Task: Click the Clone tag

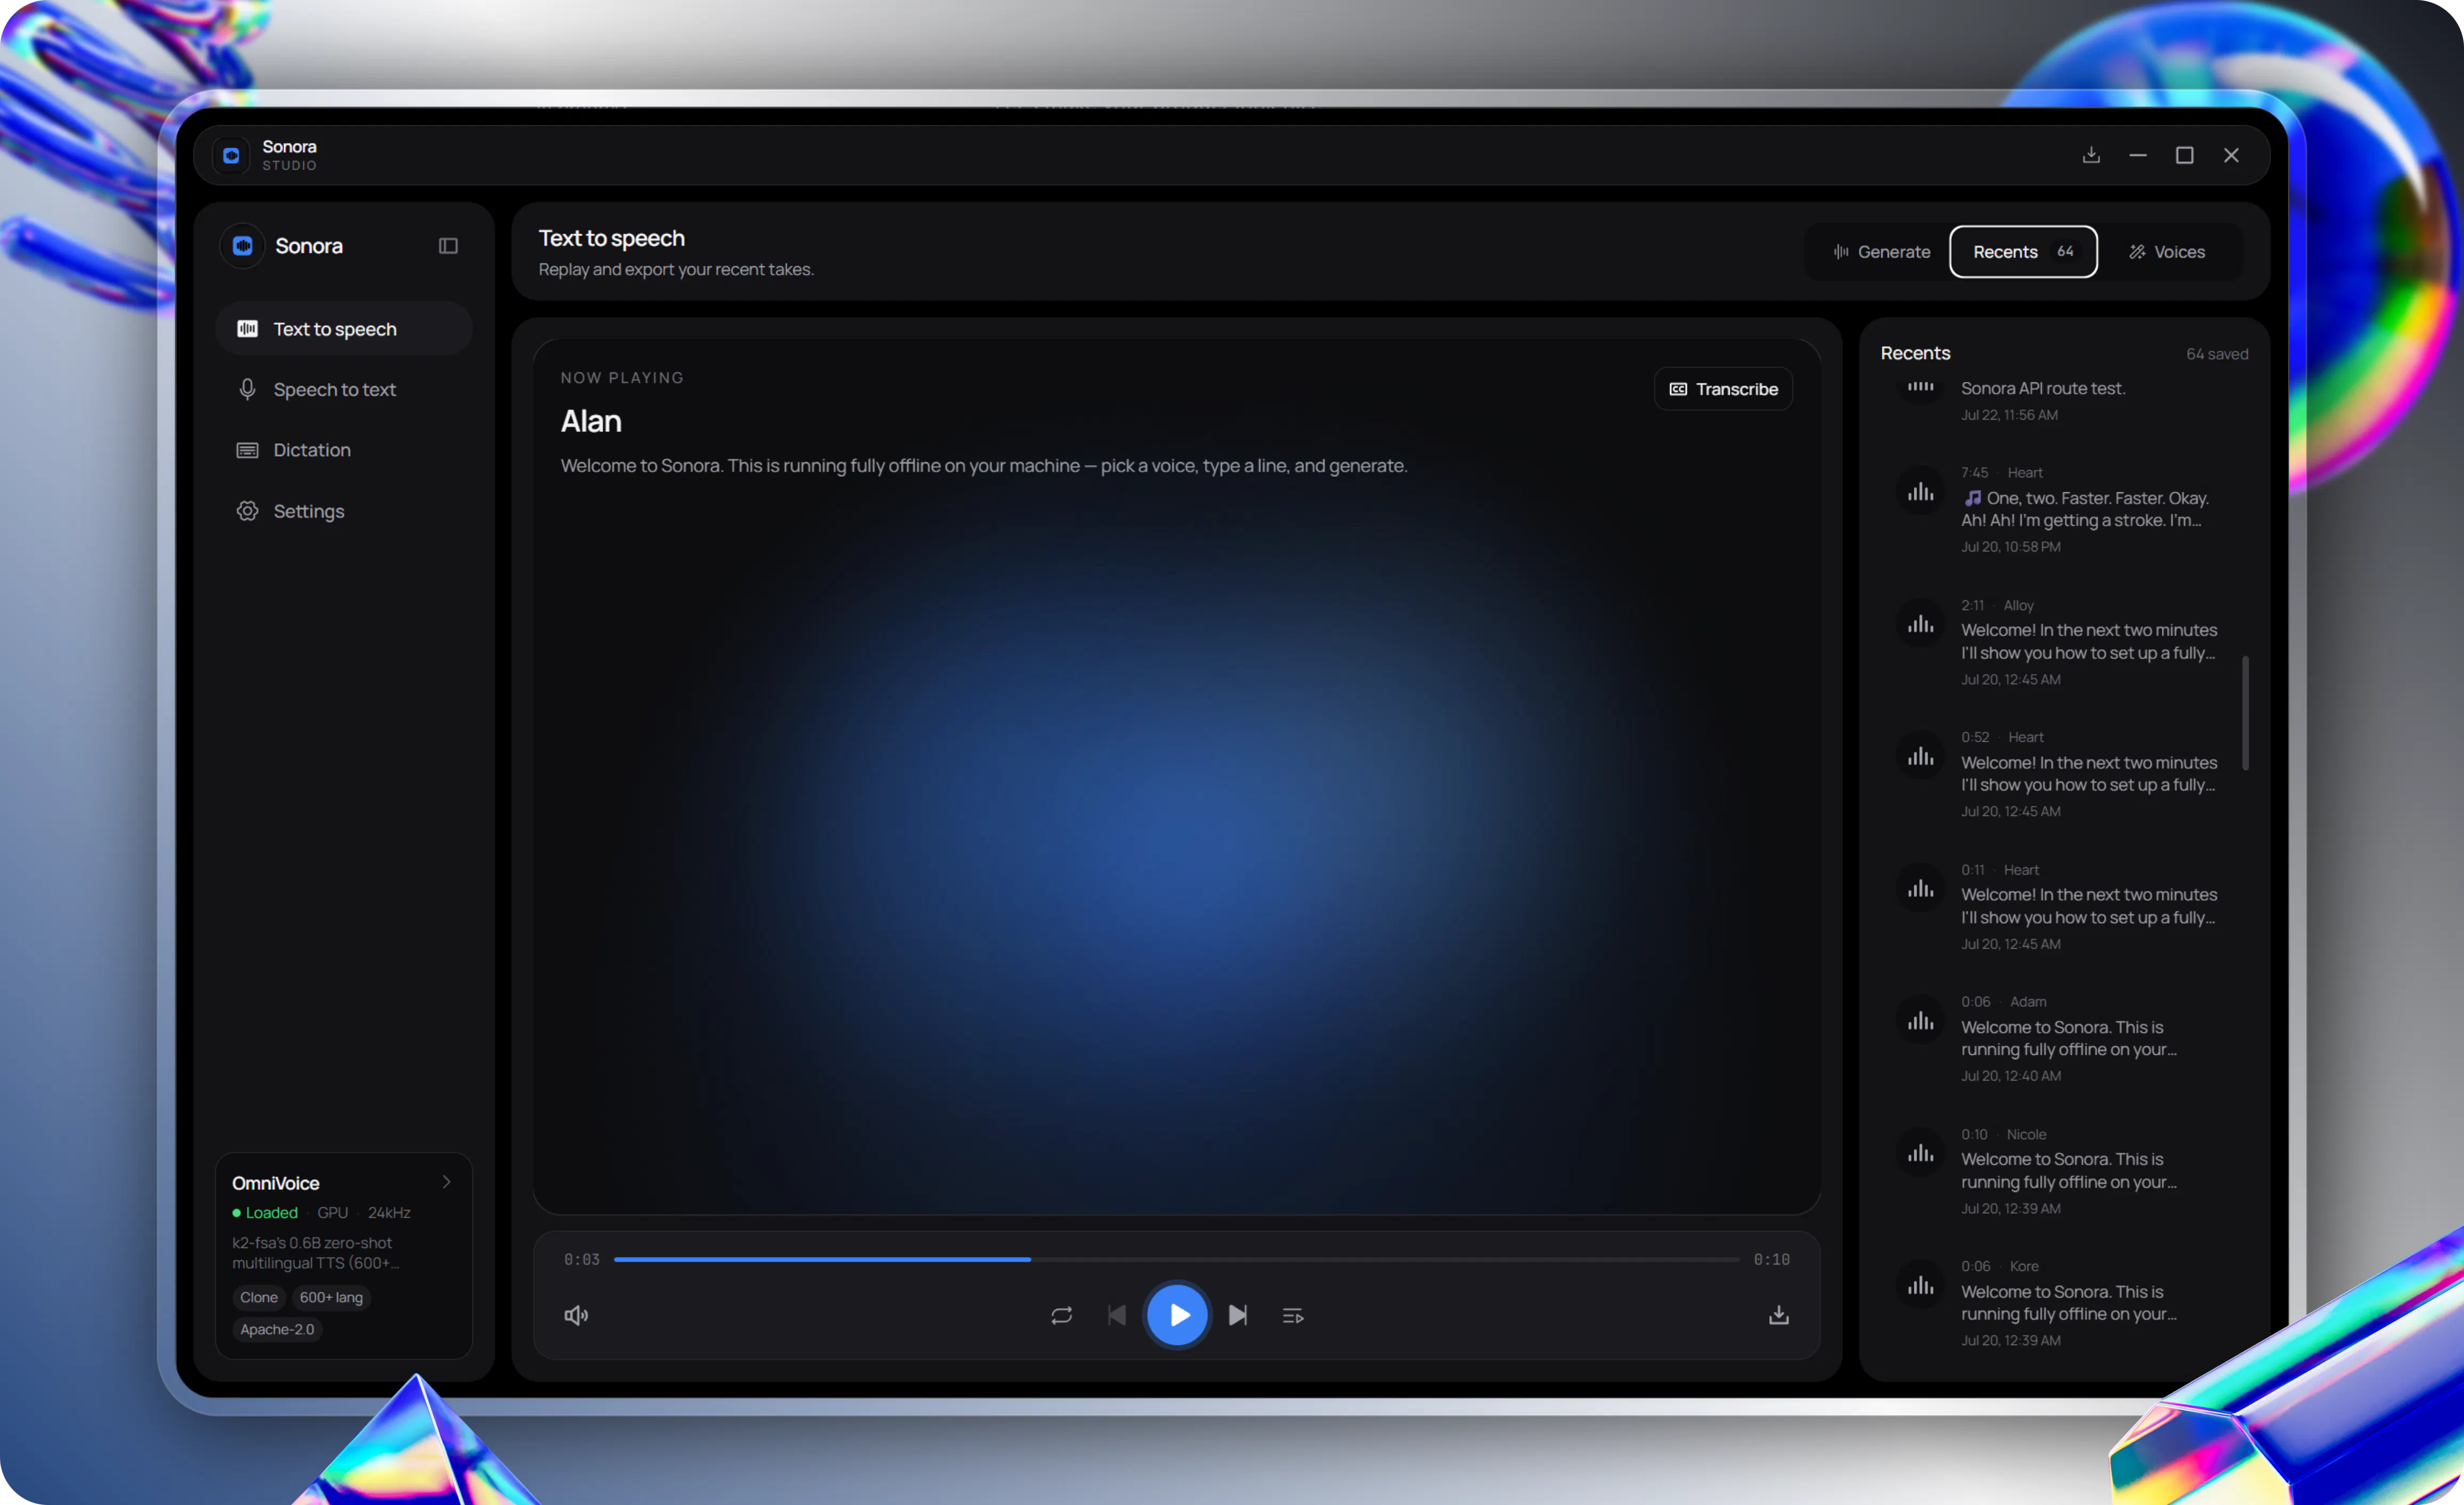Action: 259,1298
